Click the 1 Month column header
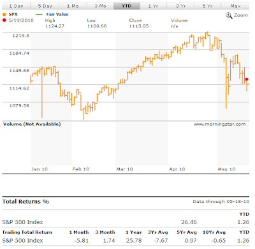This screenshot has height=249, width=255. click(79, 232)
